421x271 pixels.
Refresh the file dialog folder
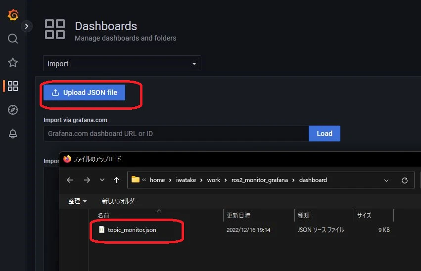point(405,181)
